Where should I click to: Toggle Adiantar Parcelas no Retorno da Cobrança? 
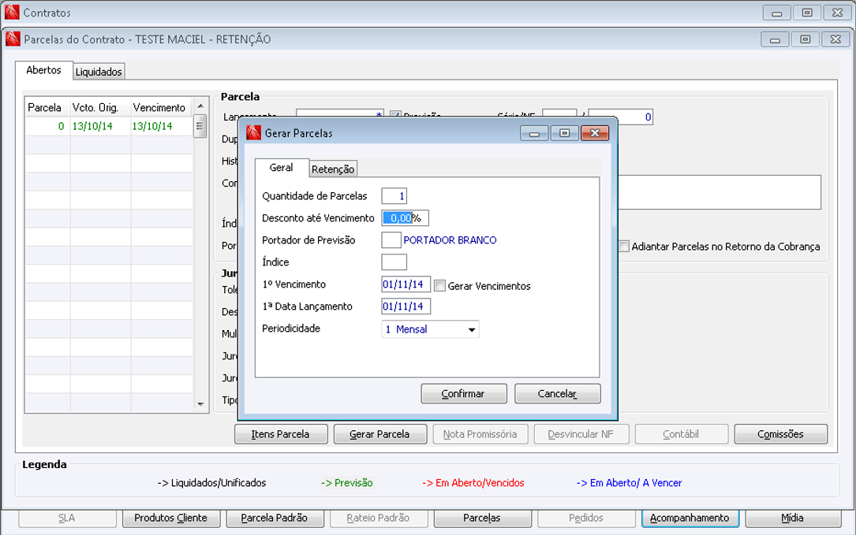[623, 246]
